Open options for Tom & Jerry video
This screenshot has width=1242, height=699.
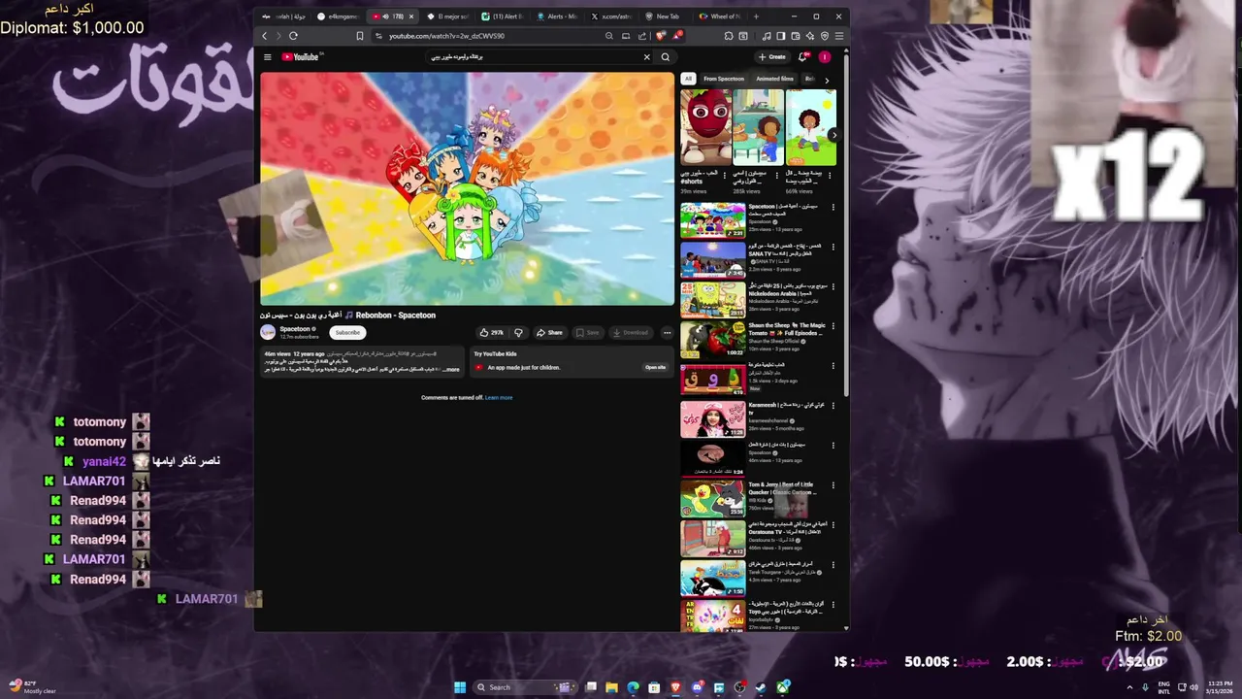click(x=833, y=485)
